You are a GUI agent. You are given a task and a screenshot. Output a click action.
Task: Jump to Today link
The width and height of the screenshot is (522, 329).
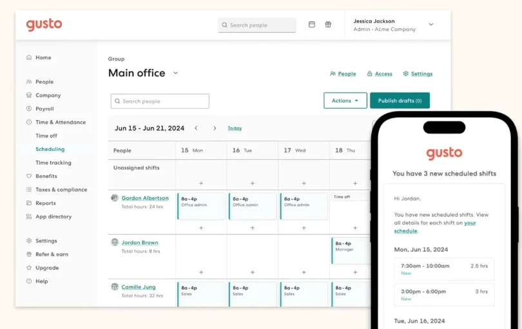coord(235,129)
